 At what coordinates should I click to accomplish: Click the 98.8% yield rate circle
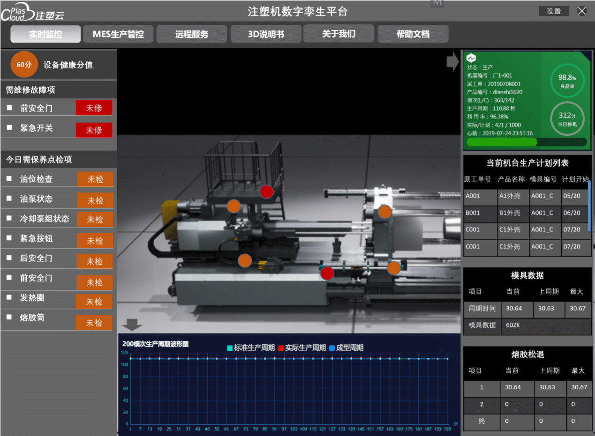(x=567, y=80)
